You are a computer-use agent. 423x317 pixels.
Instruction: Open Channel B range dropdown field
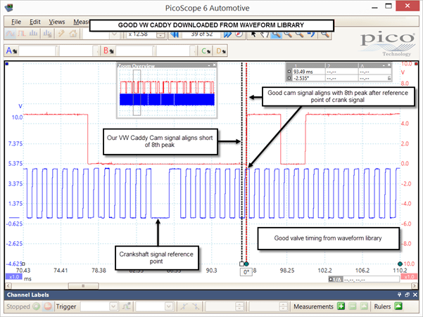135,51
